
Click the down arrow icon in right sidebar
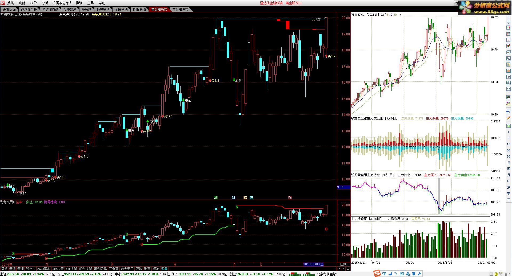[509, 22]
